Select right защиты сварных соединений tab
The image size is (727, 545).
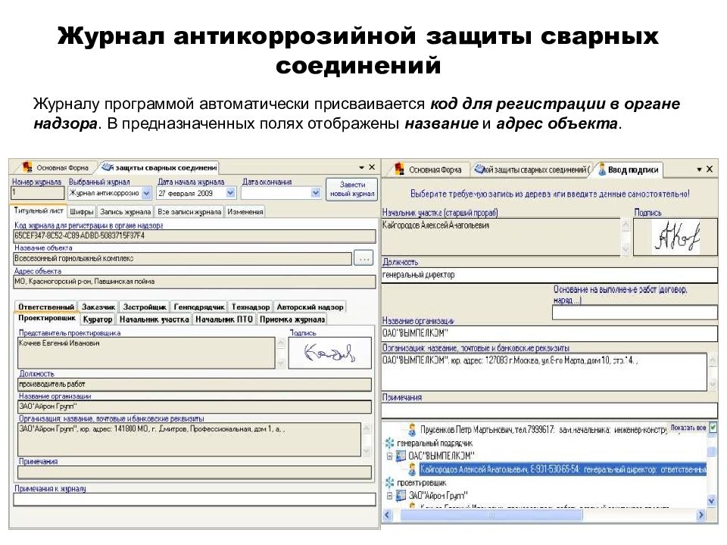533,170
